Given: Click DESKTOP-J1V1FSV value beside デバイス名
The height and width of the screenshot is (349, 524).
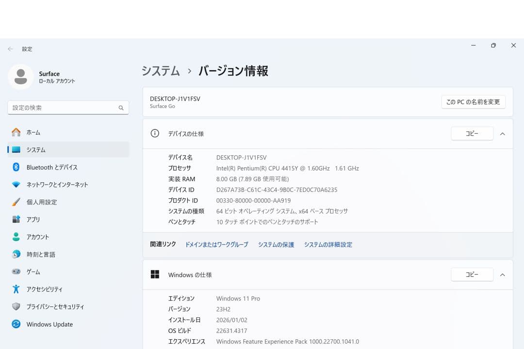Looking at the screenshot, I should pyautogui.click(x=241, y=158).
